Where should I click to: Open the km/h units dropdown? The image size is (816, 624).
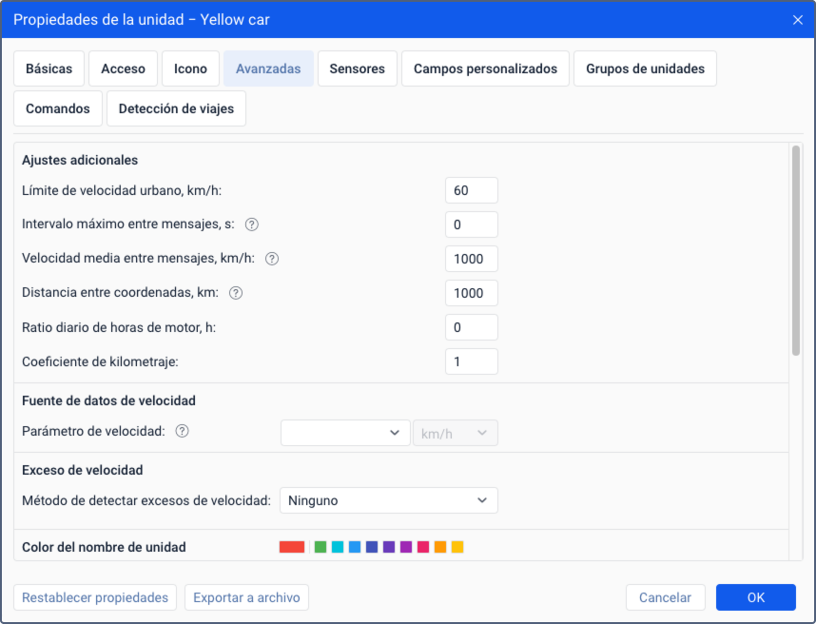coord(456,433)
